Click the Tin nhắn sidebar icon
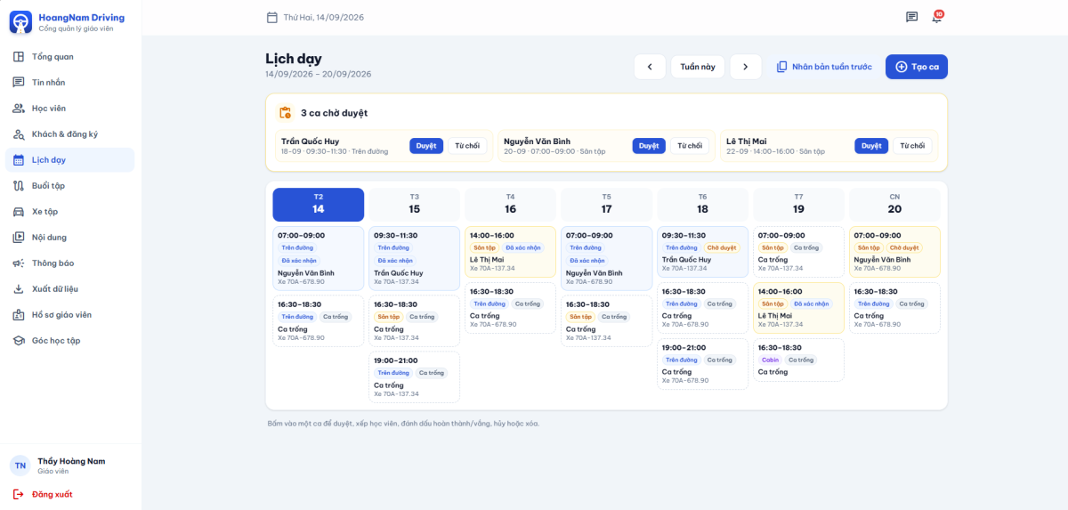The width and height of the screenshot is (1068, 510). point(19,83)
